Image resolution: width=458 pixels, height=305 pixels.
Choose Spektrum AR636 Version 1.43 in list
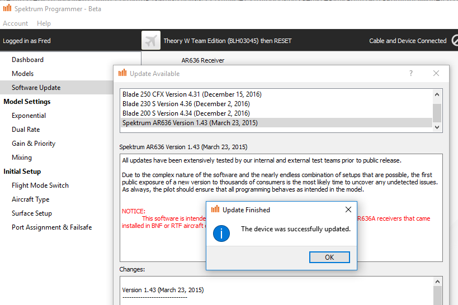[190, 123]
